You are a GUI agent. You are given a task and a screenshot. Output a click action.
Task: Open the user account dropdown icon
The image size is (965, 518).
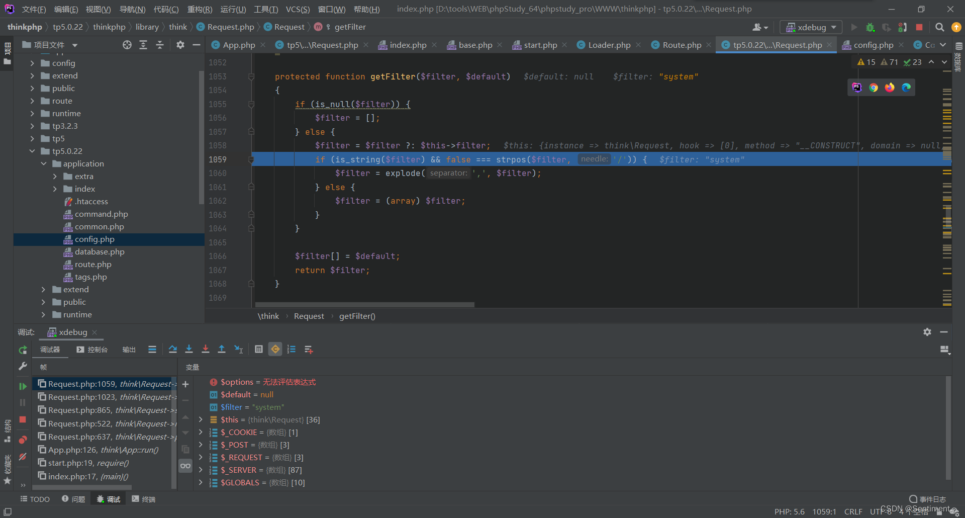pos(760,27)
